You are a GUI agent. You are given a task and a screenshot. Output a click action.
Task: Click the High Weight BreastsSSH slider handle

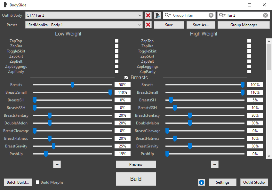[x=175, y=108]
